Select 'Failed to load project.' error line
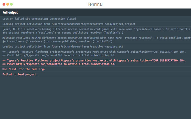The image size is (191, 119). click(x=95, y=75)
